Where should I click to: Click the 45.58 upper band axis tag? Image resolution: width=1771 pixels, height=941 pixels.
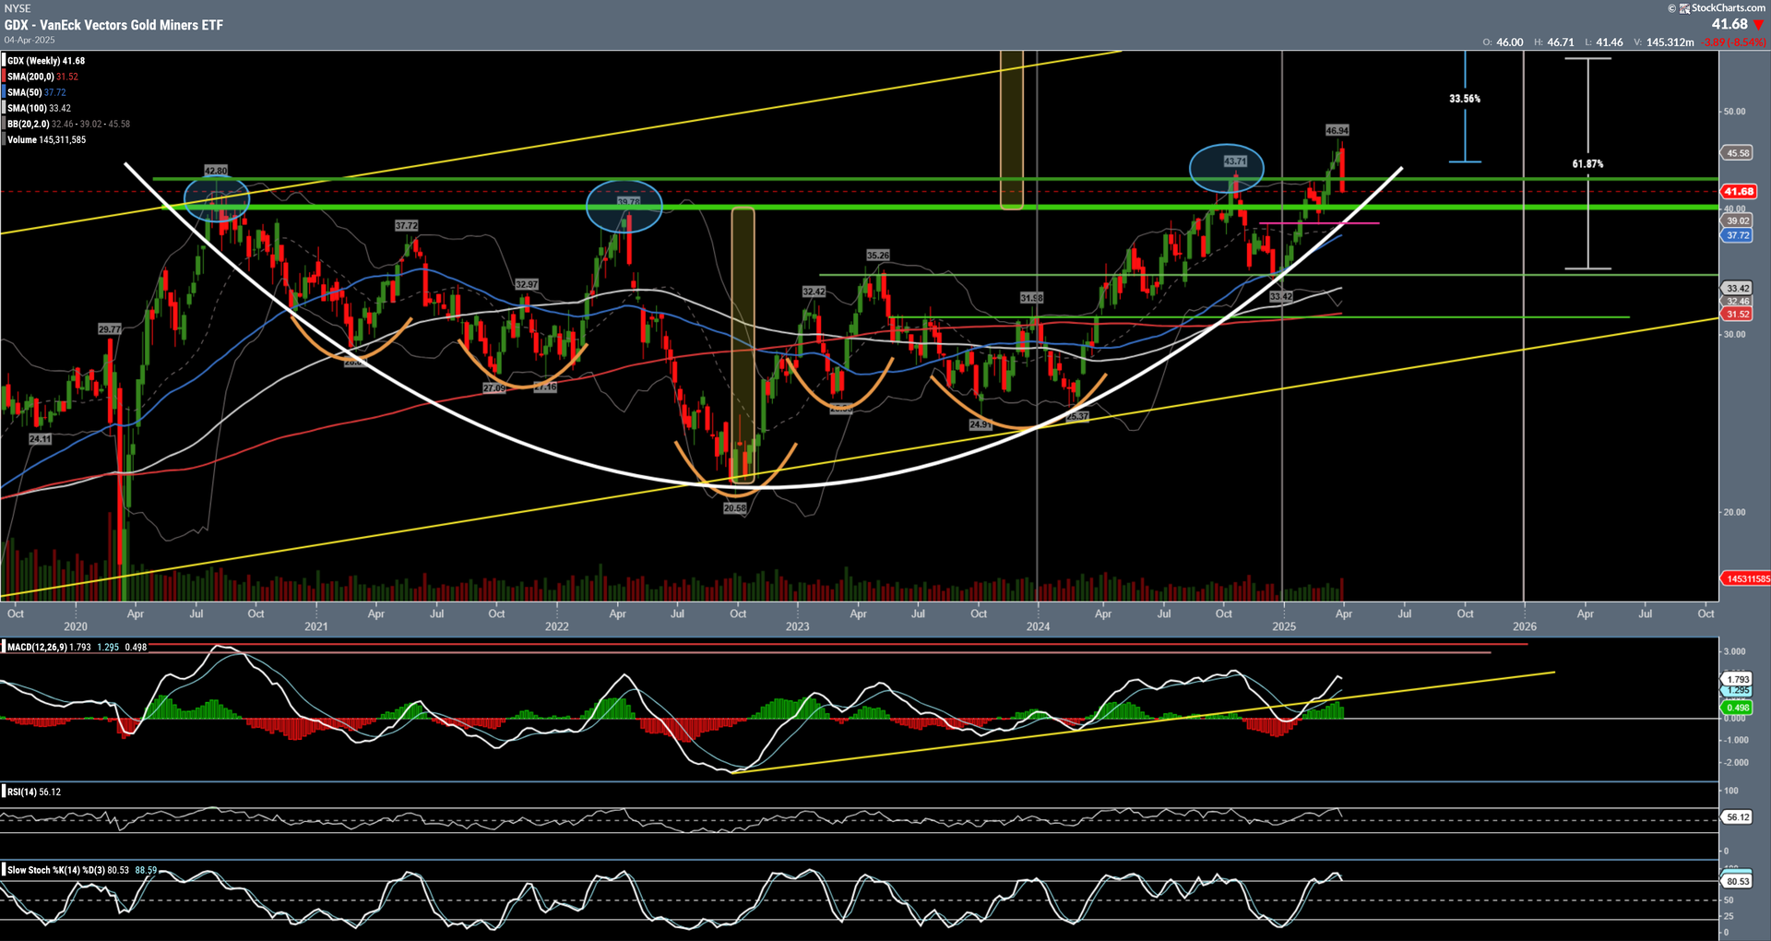pyautogui.click(x=1738, y=153)
